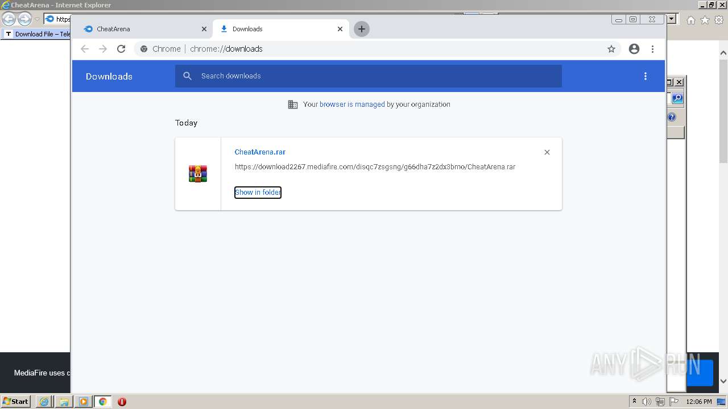Remove CheatArena.rar from the downloads list

547,152
